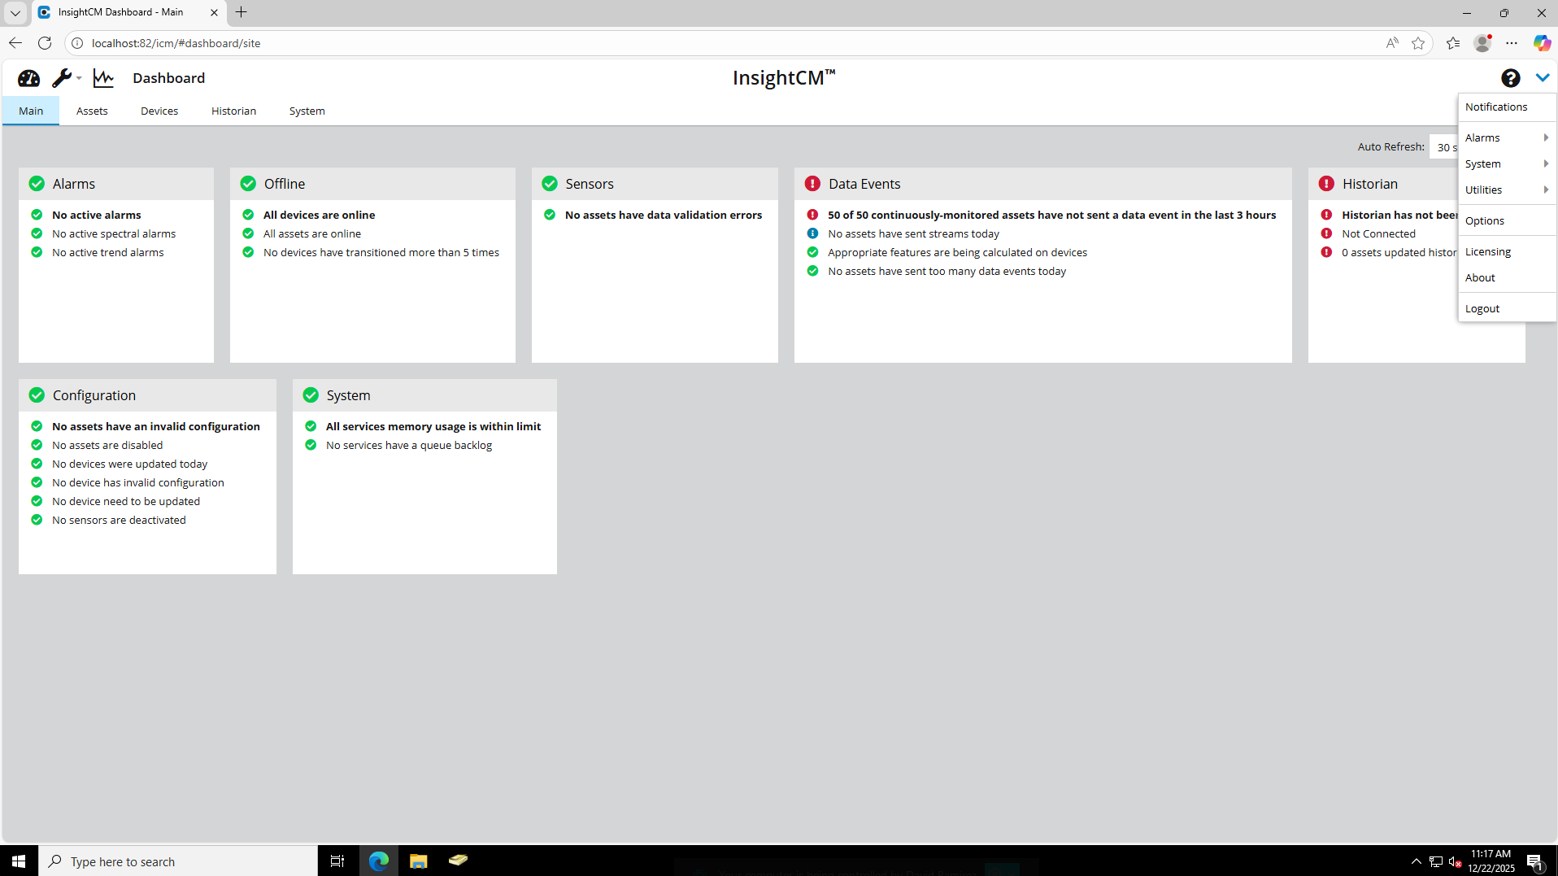Click check icon beside No assets are disabled
Viewport: 1558px width, 876px height.
point(37,445)
